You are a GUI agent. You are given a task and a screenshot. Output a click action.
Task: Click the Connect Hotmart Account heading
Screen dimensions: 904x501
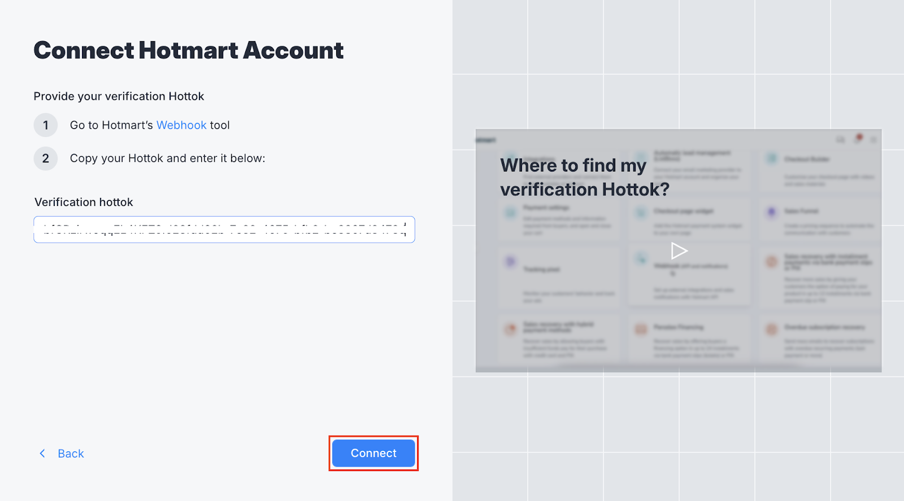tap(189, 50)
